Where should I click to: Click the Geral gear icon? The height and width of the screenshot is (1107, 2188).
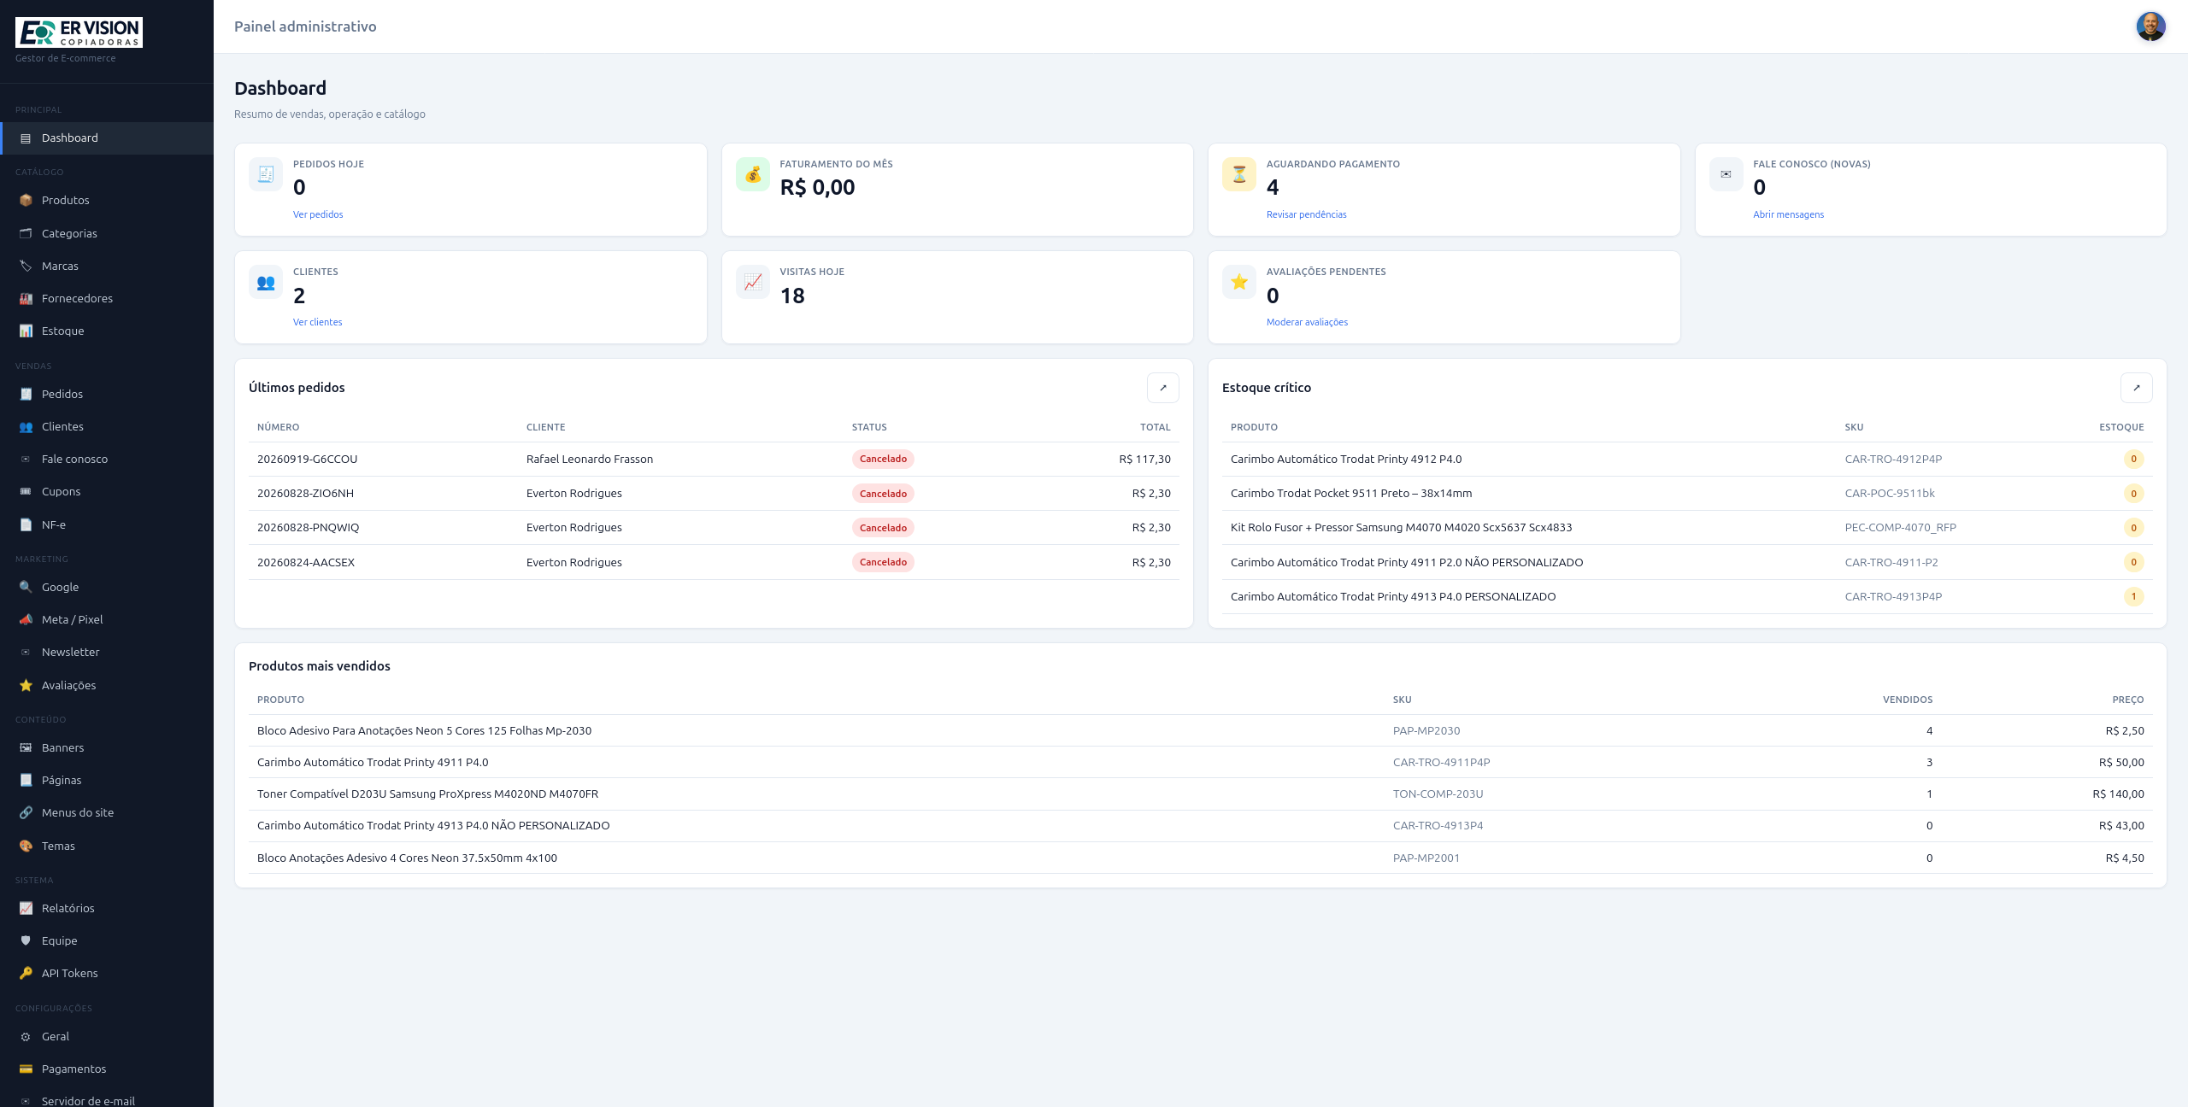click(26, 1036)
